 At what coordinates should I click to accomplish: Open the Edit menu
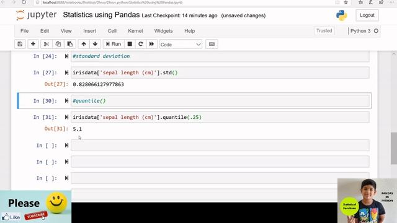coord(45,31)
